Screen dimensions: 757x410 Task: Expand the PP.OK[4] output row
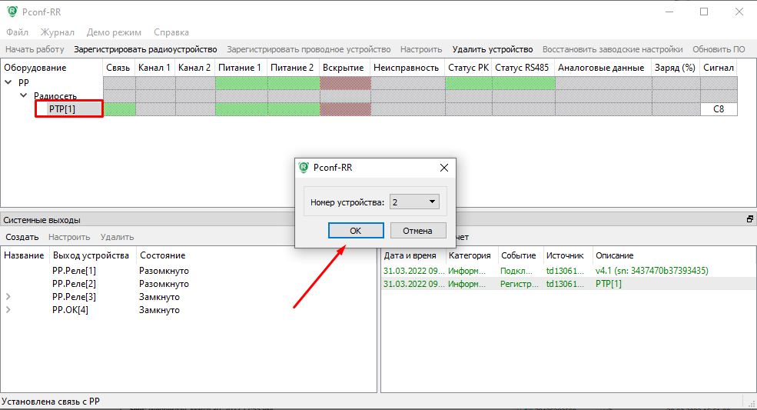pyautogui.click(x=8, y=310)
